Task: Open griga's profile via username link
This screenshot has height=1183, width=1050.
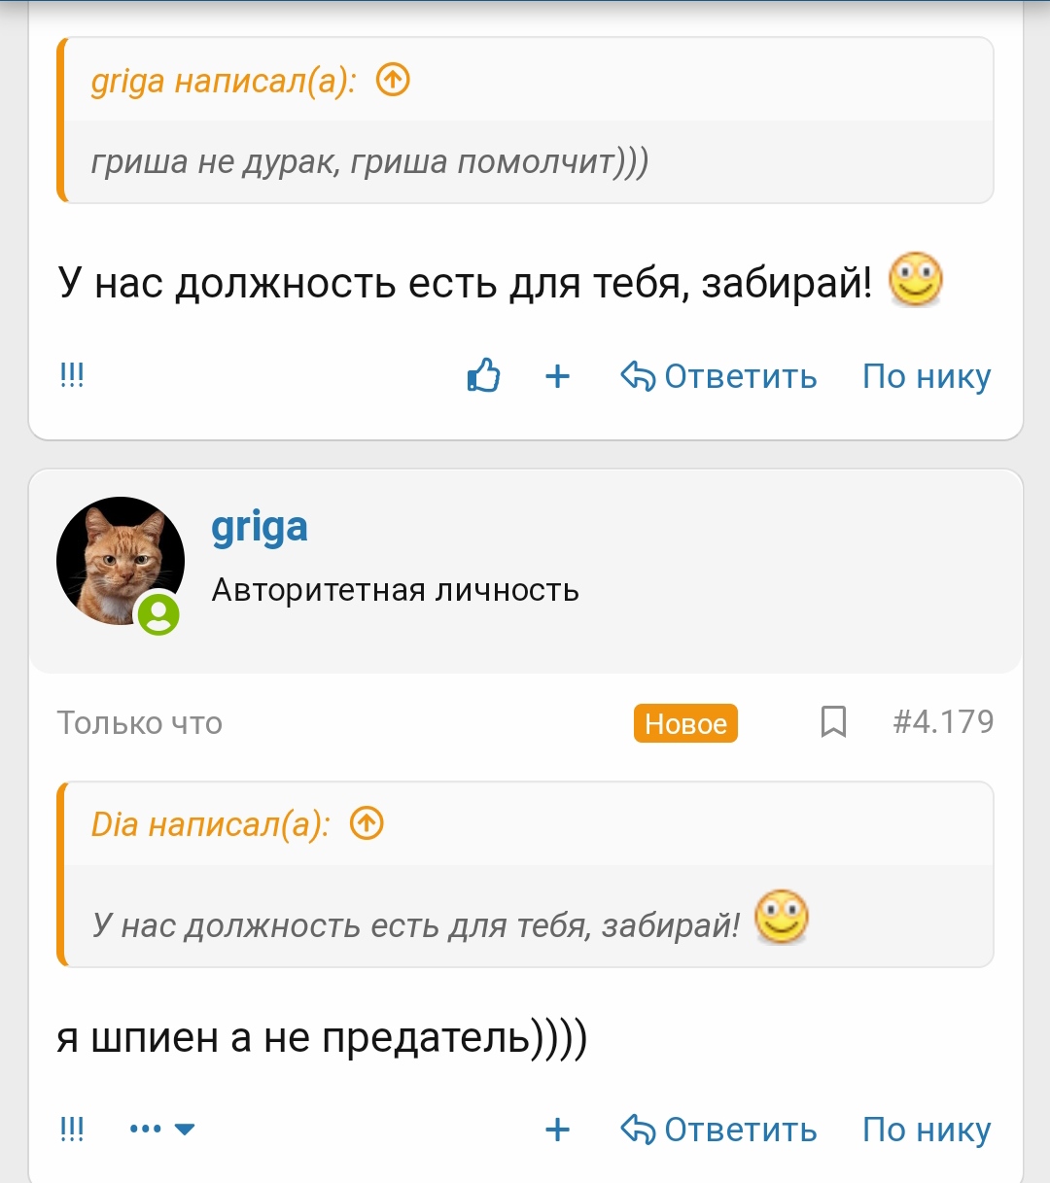Action: click(x=260, y=528)
